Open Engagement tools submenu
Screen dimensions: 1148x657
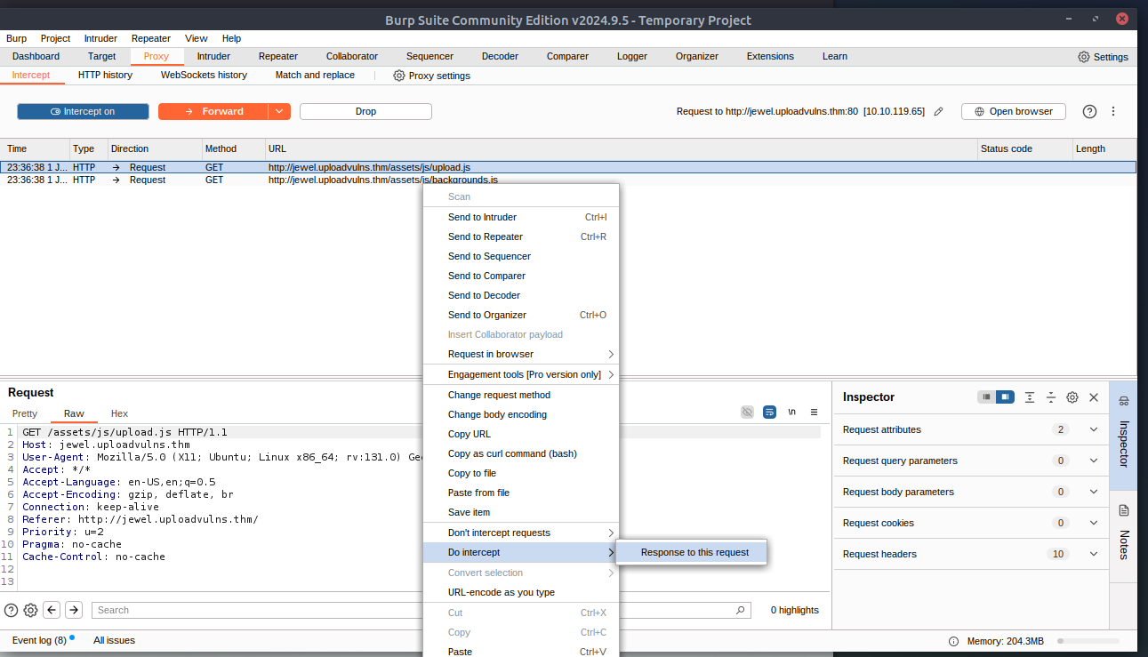(x=520, y=374)
